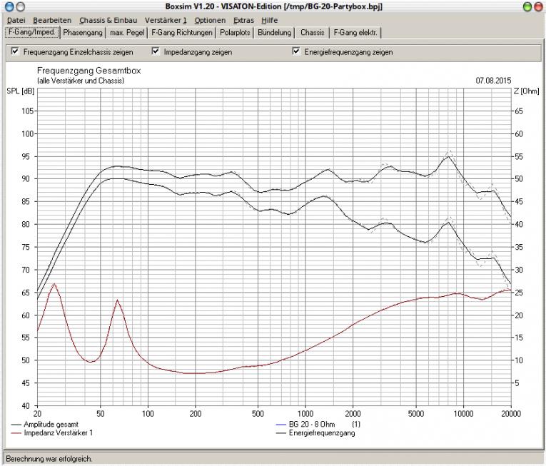Screen dimensions: 546x466
Task: Open the Polarplots tab
Action: click(235, 32)
